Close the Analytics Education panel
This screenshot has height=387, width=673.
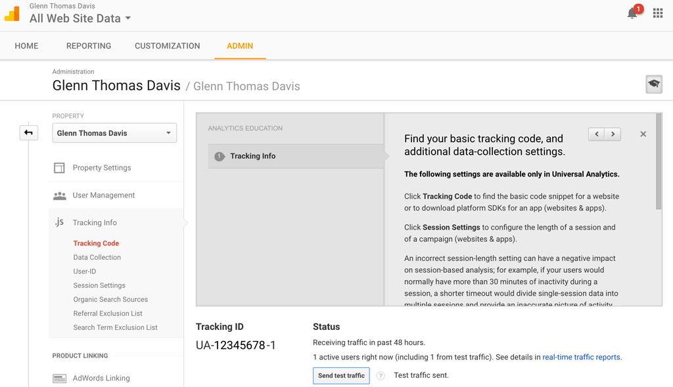(x=643, y=134)
